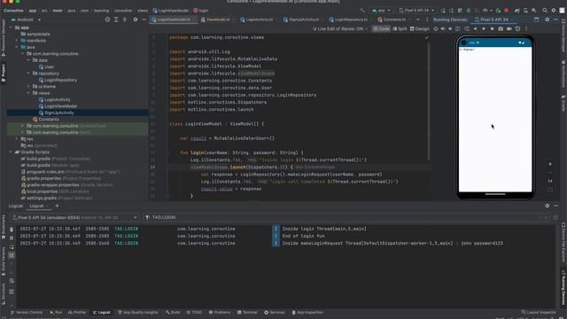The height and width of the screenshot is (319, 567).
Task: Select LoginRepository in project tree
Action: (58, 80)
